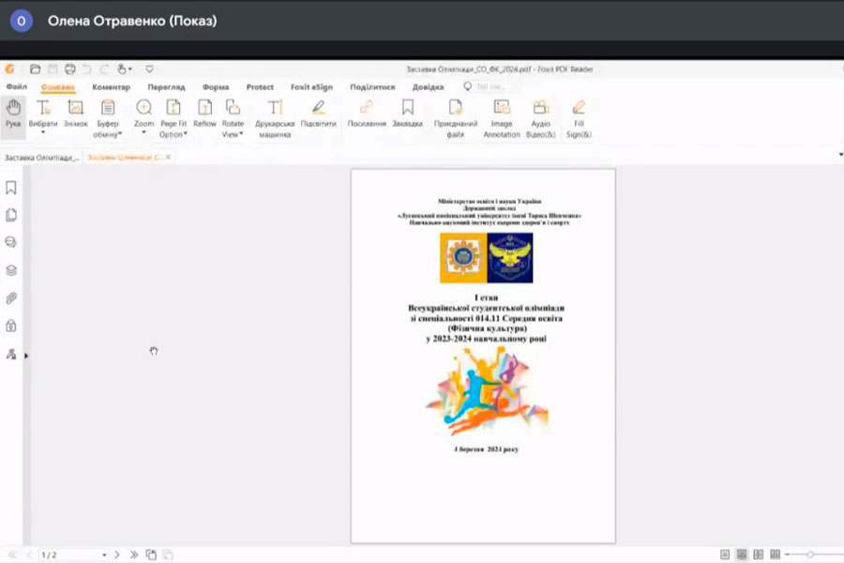Click the Tell me search field
The image size is (844, 563).
(x=490, y=86)
